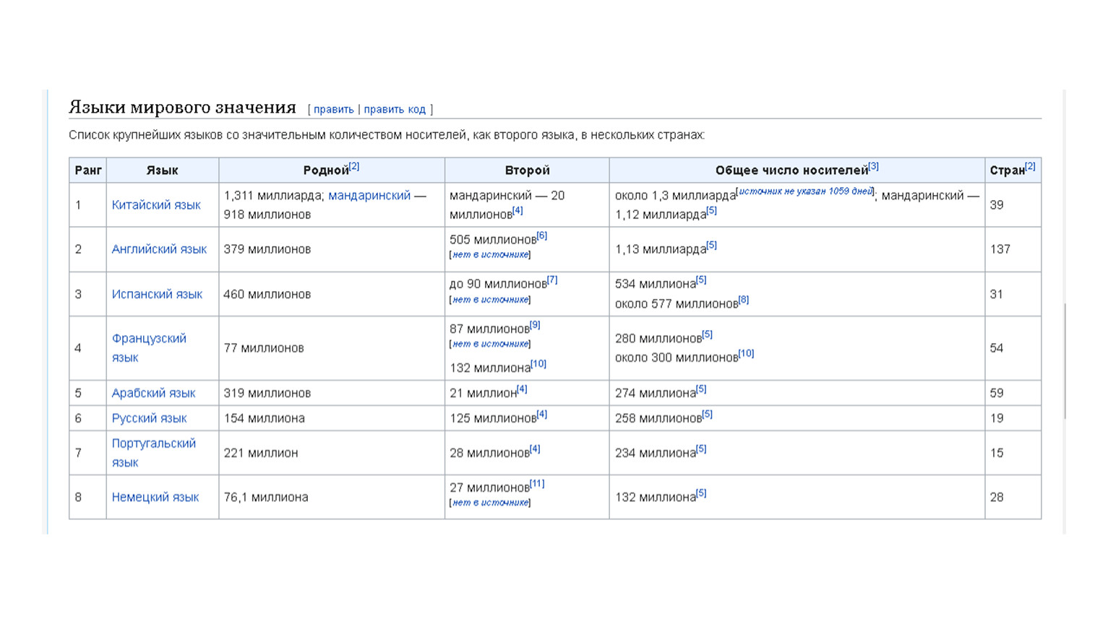Click the 'Общее число носителей' header text
1108x624 pixels.
tap(791, 170)
